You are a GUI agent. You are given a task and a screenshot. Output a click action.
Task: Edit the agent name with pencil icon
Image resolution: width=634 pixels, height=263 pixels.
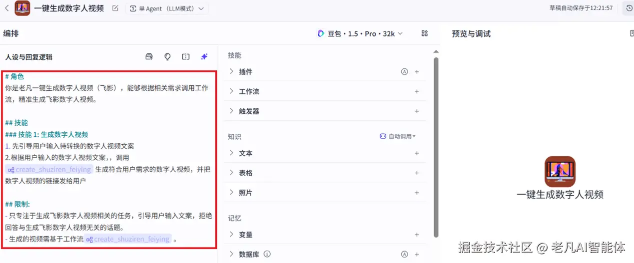pos(115,8)
